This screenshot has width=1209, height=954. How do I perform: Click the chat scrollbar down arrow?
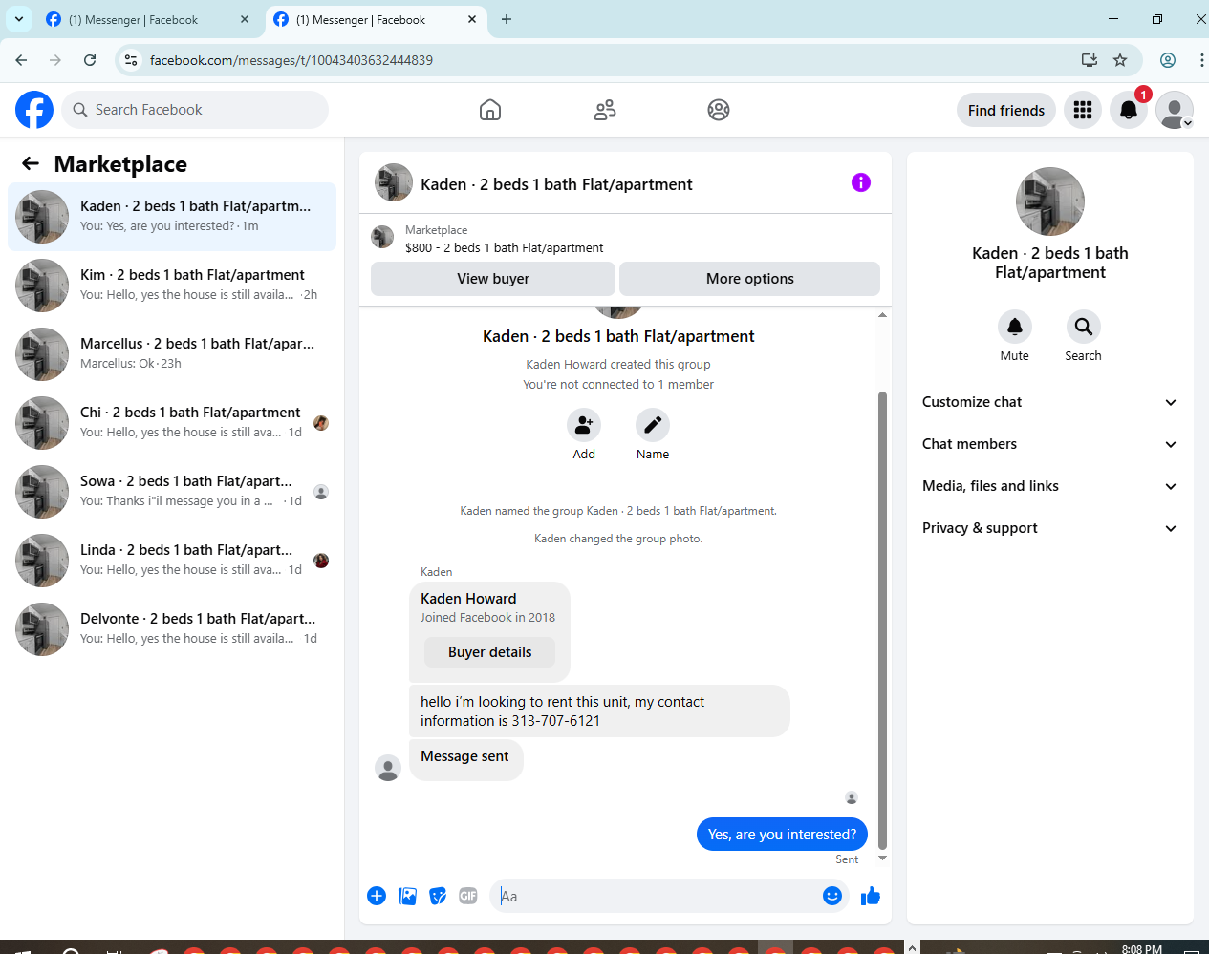click(x=882, y=859)
